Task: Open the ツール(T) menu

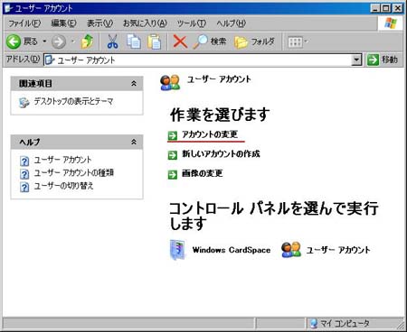Action: pos(191,23)
